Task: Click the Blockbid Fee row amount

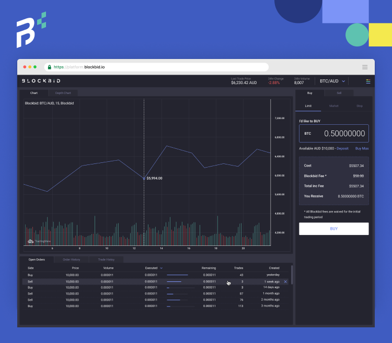Action: pyautogui.click(x=358, y=176)
